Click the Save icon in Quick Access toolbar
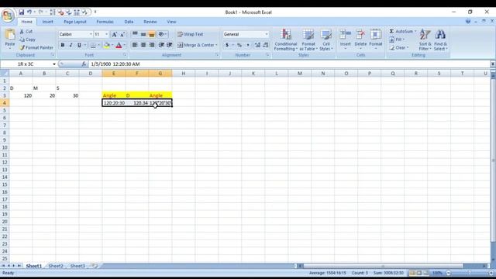 coord(22,12)
